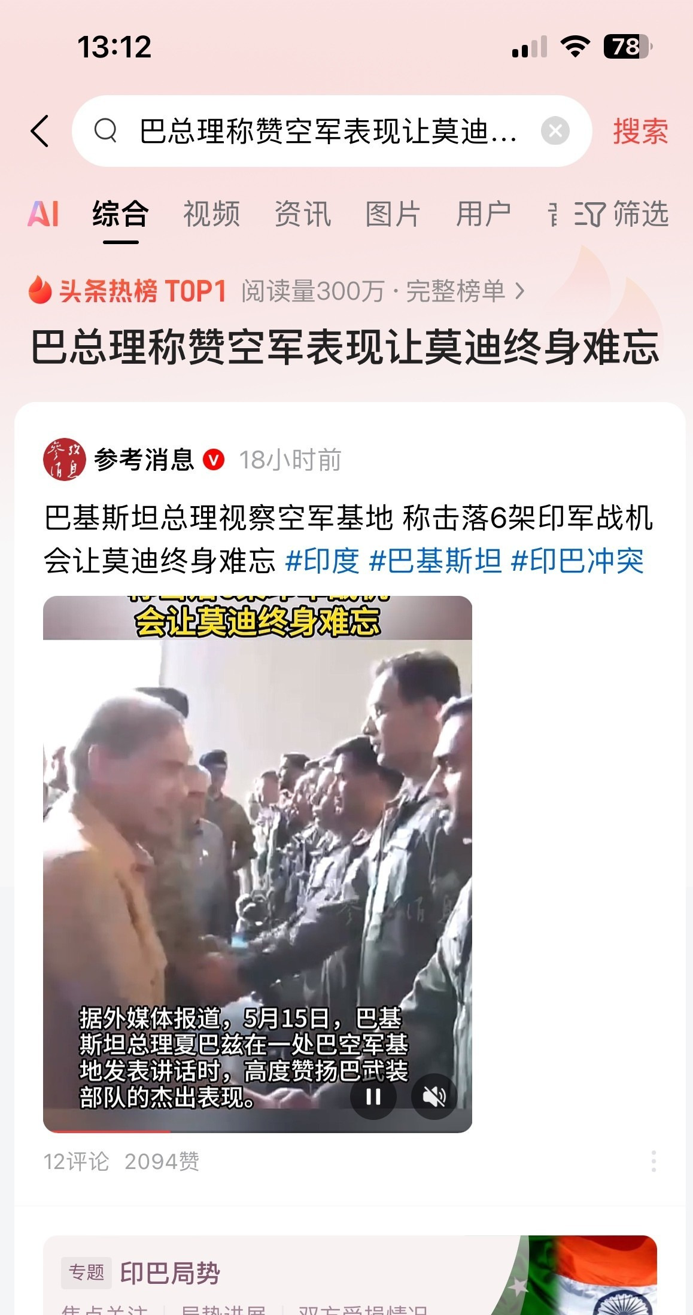
Task: Tap the magnifier icon in search bar
Action: 106,130
